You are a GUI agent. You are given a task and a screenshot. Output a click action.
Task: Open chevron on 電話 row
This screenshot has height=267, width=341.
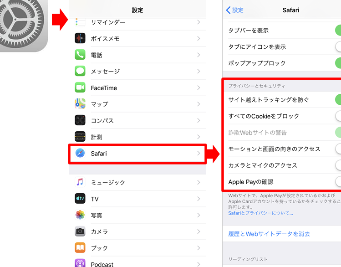coord(198,55)
